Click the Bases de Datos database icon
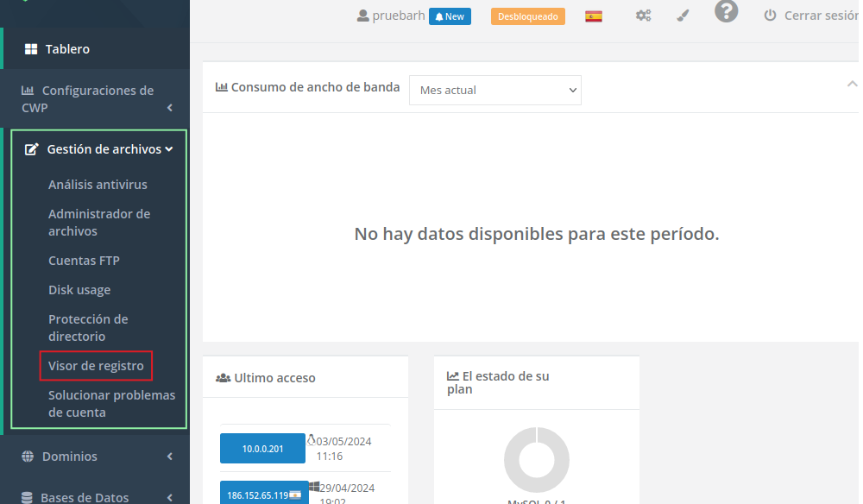The height and width of the screenshot is (504, 863). 28,498
